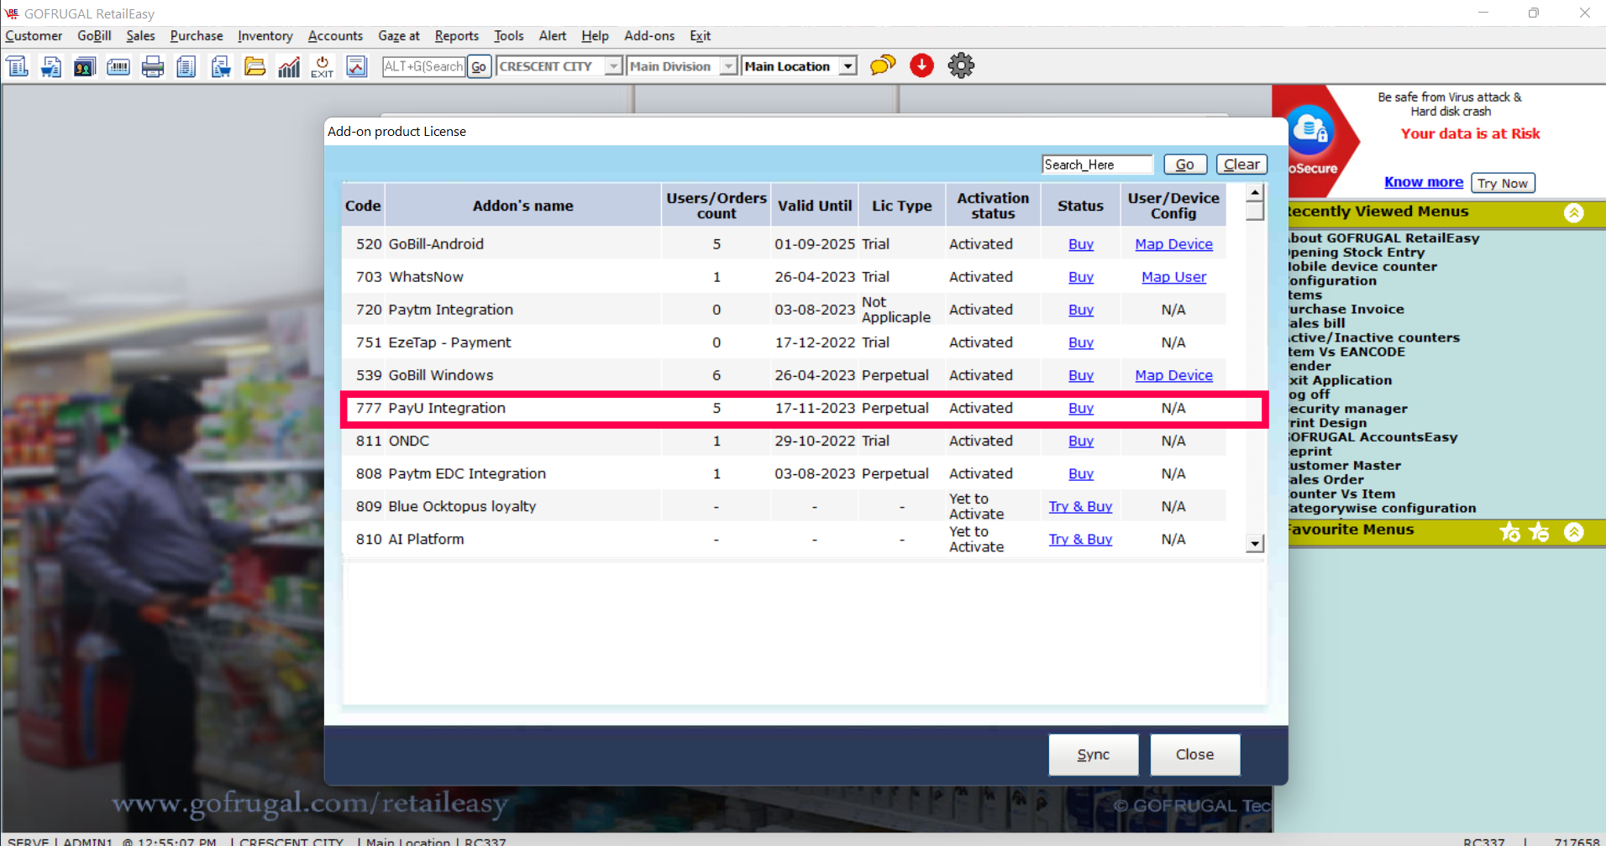Image resolution: width=1606 pixels, height=846 pixels.
Task: Open Opening Stock Entry recent menu
Action: point(1356,252)
